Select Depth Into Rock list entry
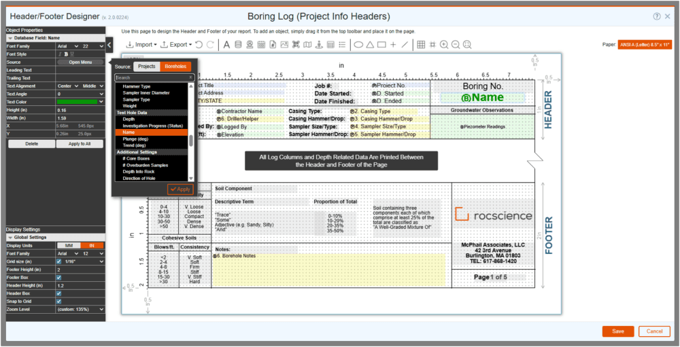The width and height of the screenshot is (680, 347). 152,172
